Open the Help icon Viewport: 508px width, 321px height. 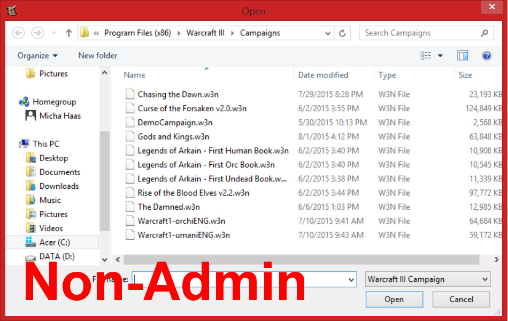click(x=486, y=56)
